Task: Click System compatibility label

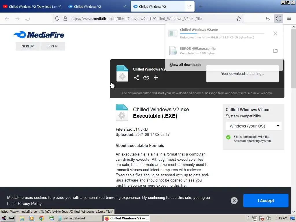Action: (x=243, y=116)
